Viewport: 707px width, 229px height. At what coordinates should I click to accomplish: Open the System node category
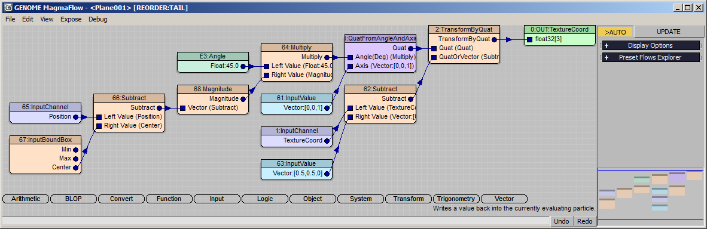[x=361, y=199]
